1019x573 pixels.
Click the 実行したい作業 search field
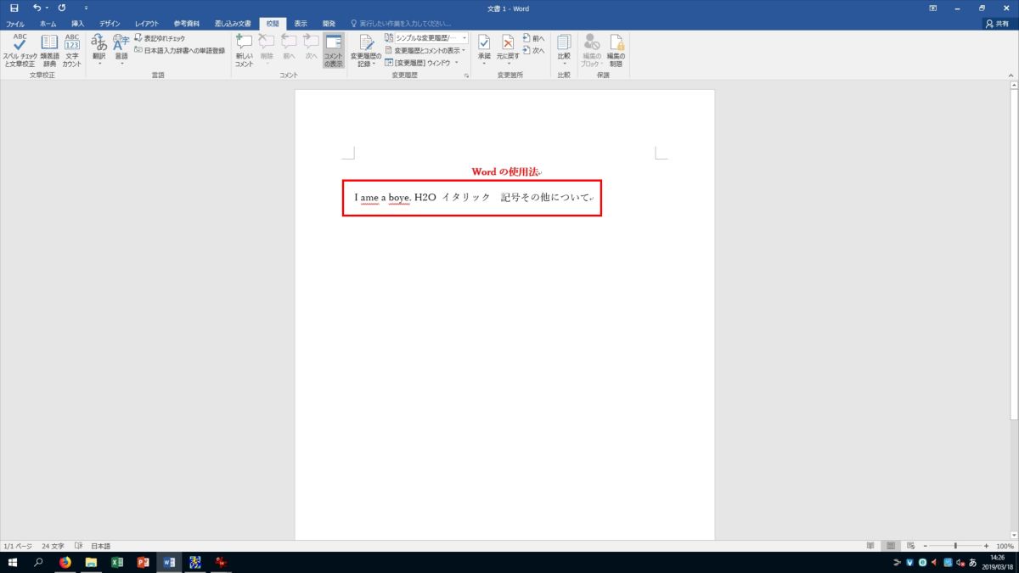click(401, 24)
